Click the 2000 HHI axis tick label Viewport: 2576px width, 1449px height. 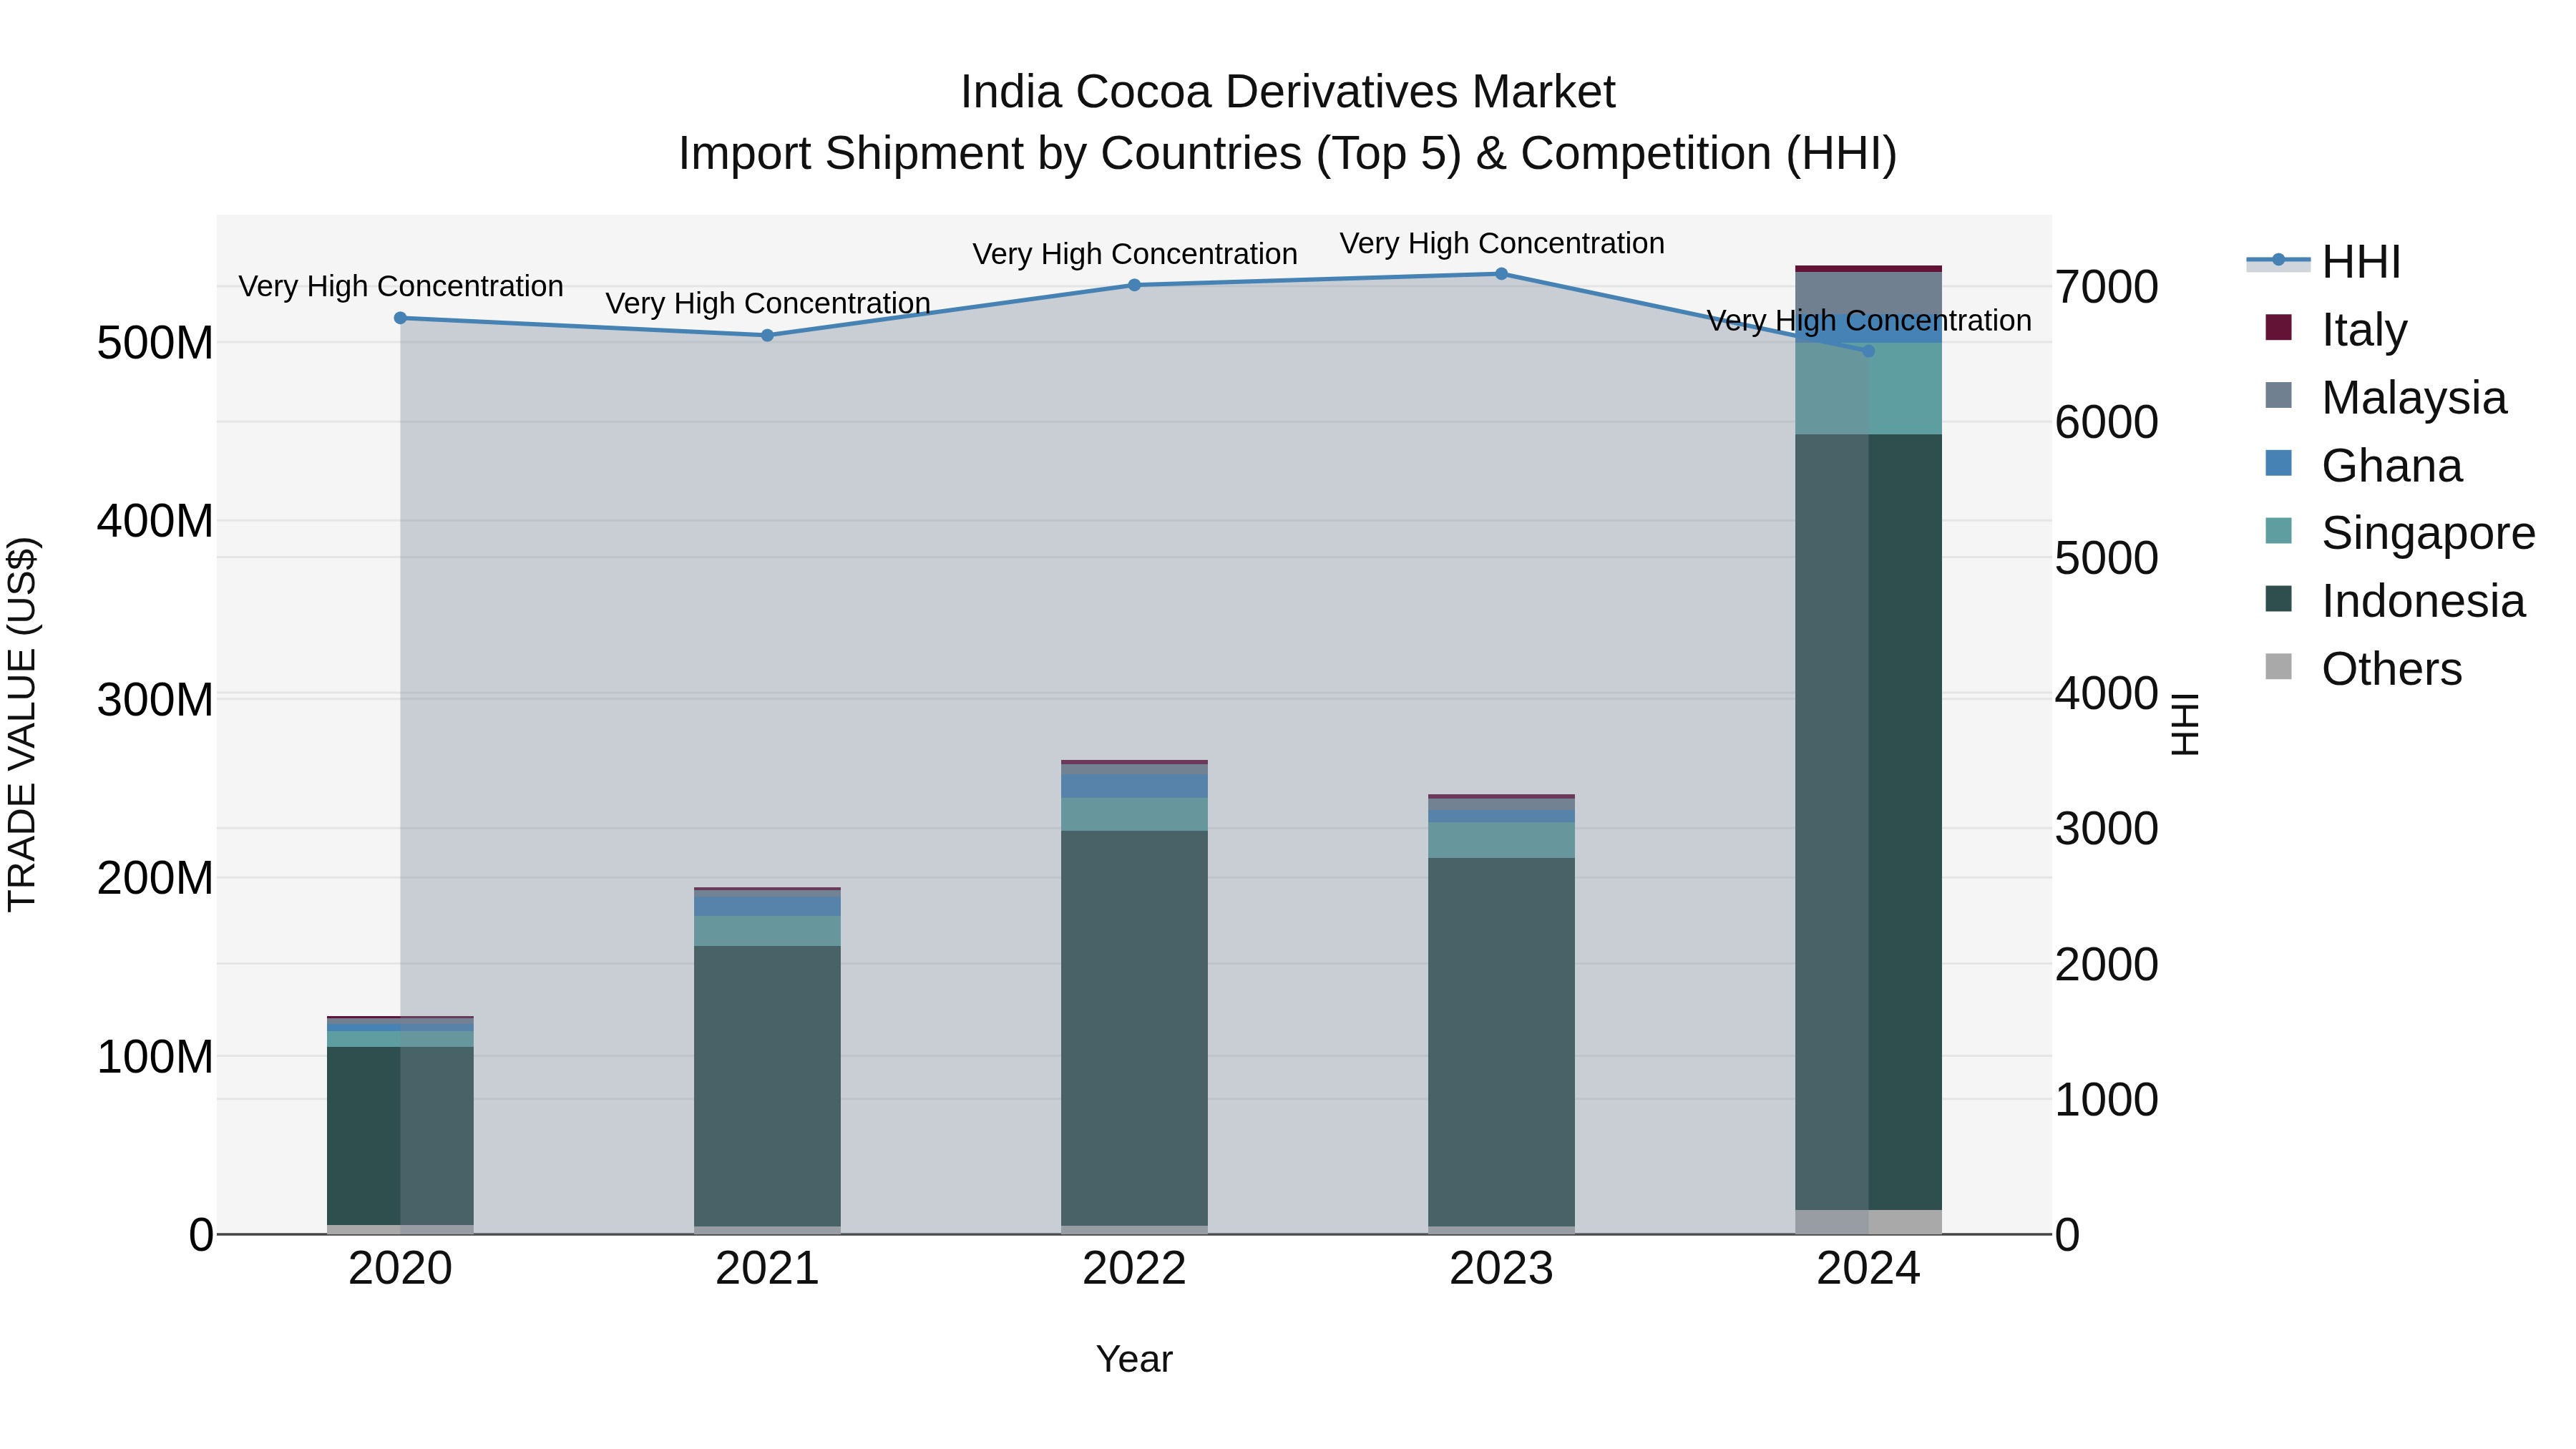2107,965
